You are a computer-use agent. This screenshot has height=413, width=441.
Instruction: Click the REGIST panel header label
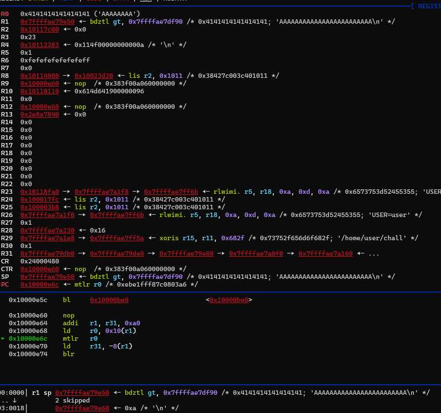[x=427, y=6]
